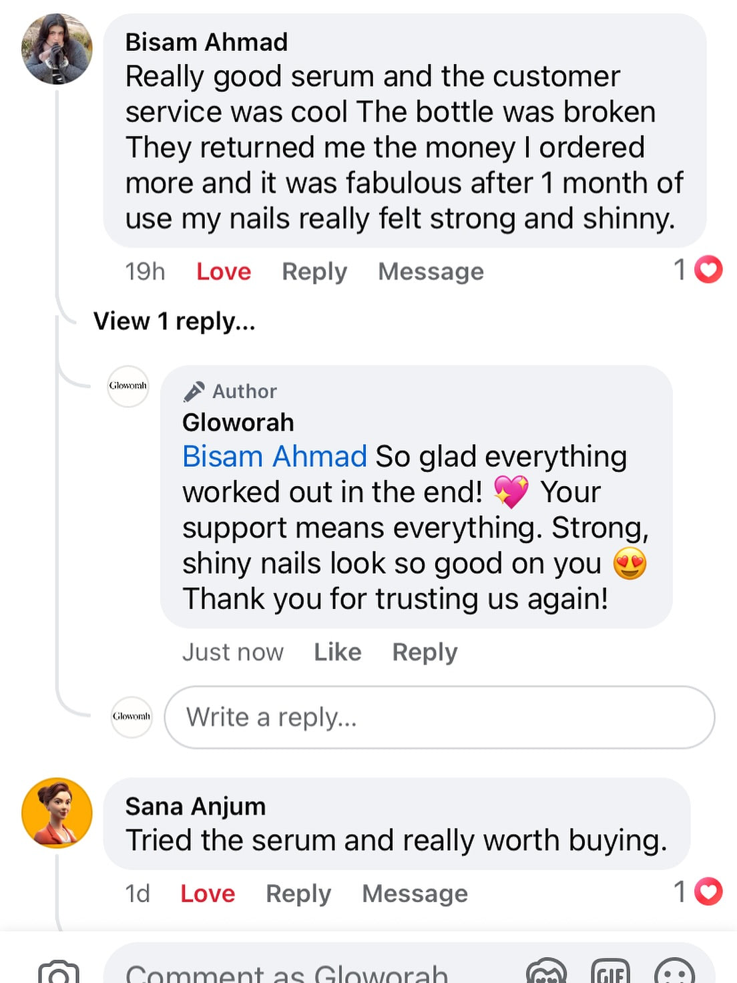The image size is (737, 983).
Task: Toggle Like on Gloworah's reply
Action: point(338,652)
